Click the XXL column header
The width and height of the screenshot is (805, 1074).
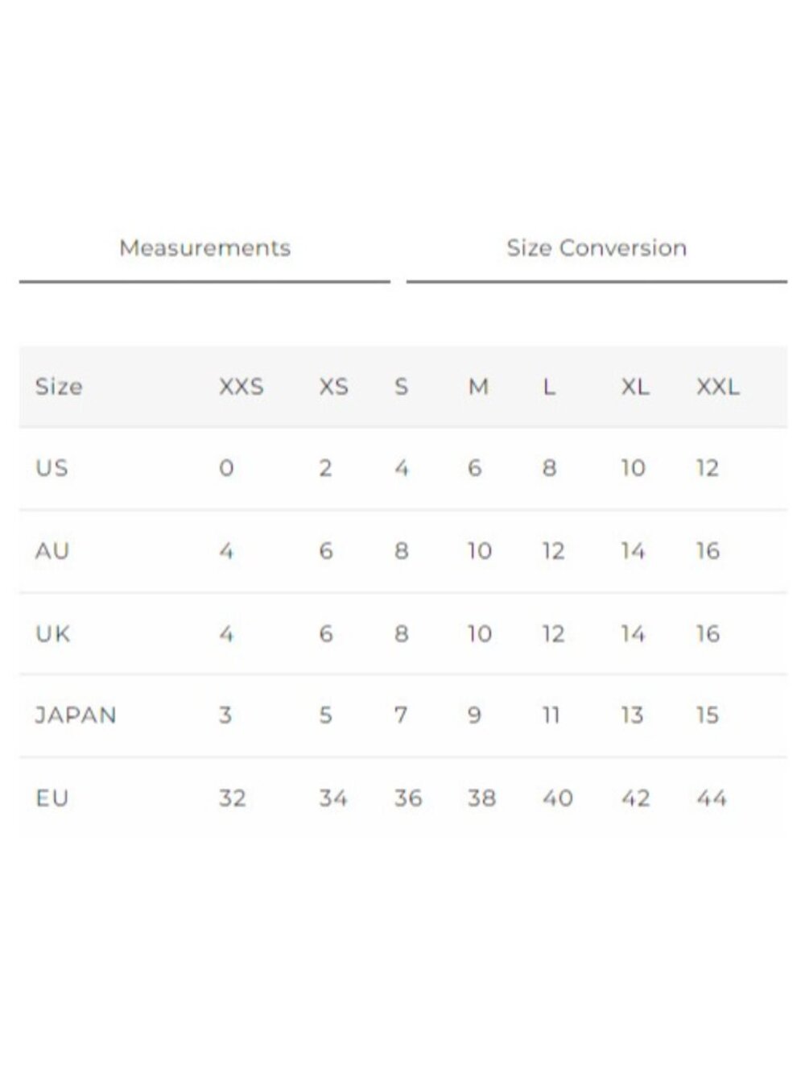pos(717,387)
